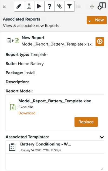Click the play run icon
The width and height of the screenshot is (108, 171).
39,6
